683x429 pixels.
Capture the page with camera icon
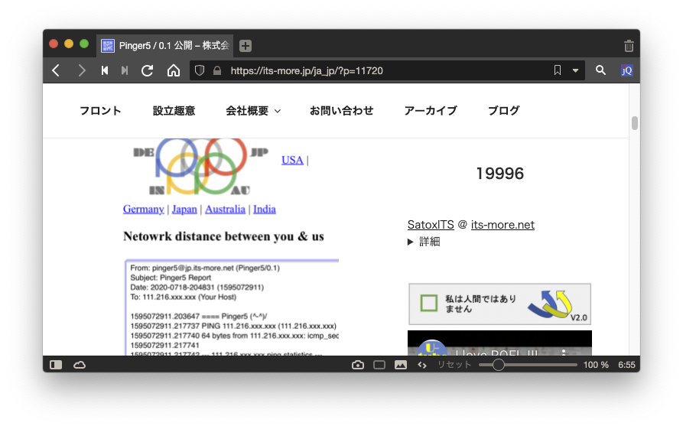(357, 365)
